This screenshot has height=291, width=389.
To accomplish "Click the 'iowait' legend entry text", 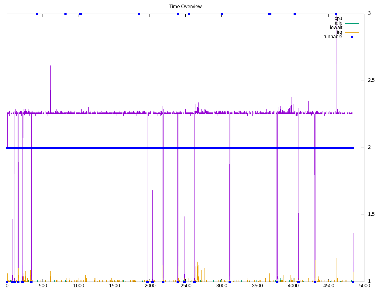I will (336, 28).
